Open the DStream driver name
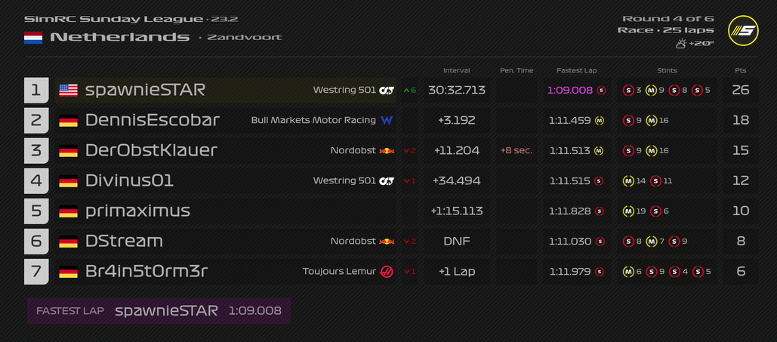 click(x=124, y=241)
